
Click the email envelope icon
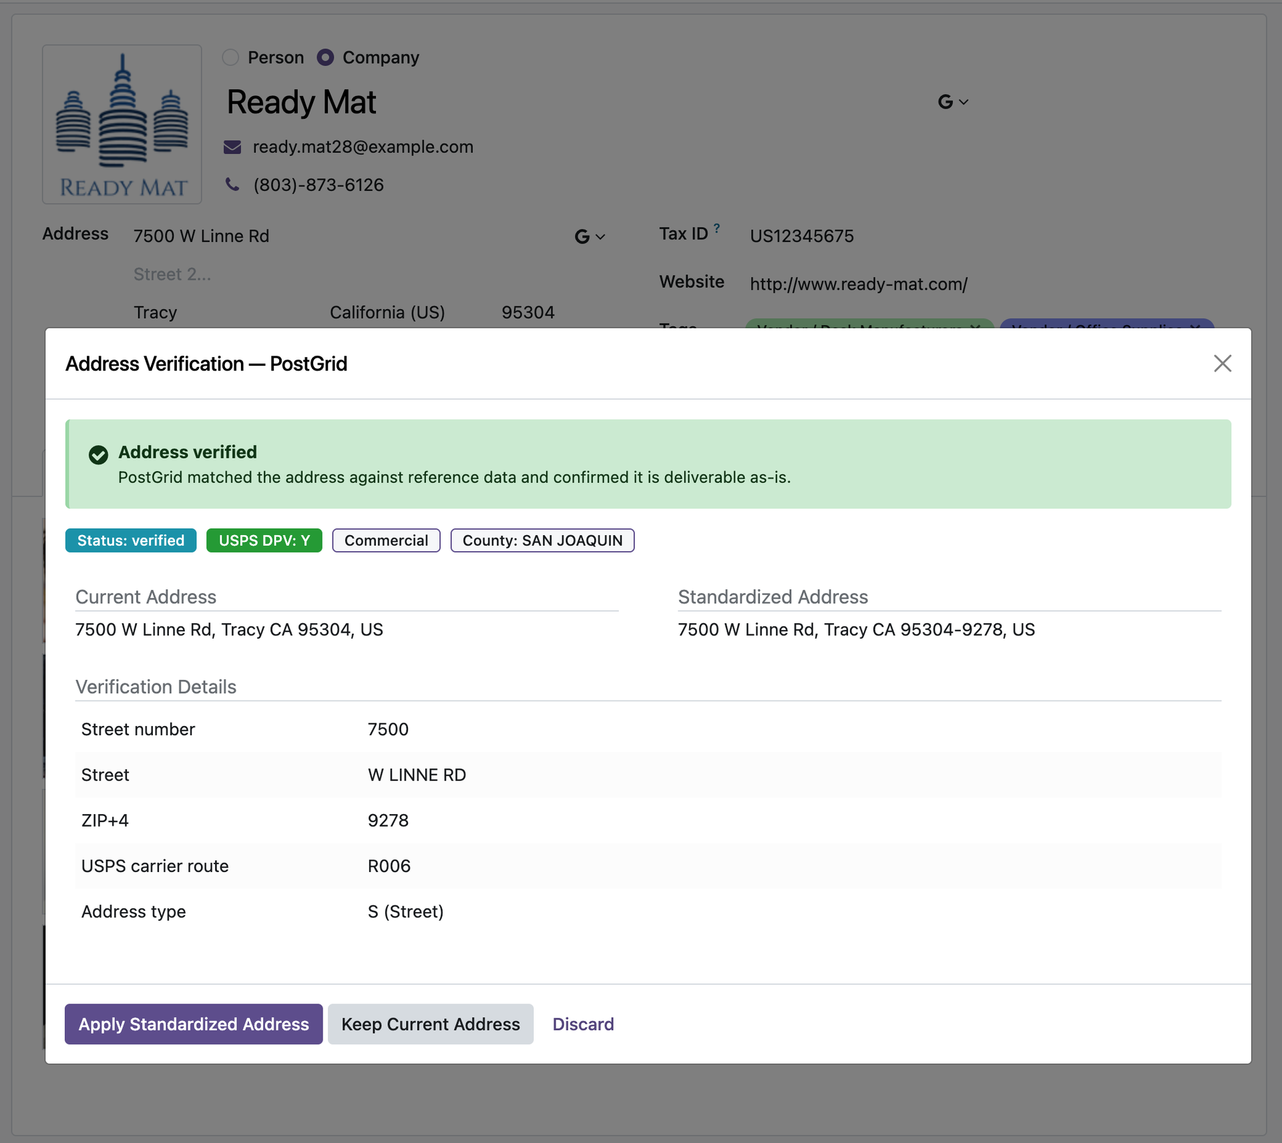click(x=232, y=147)
